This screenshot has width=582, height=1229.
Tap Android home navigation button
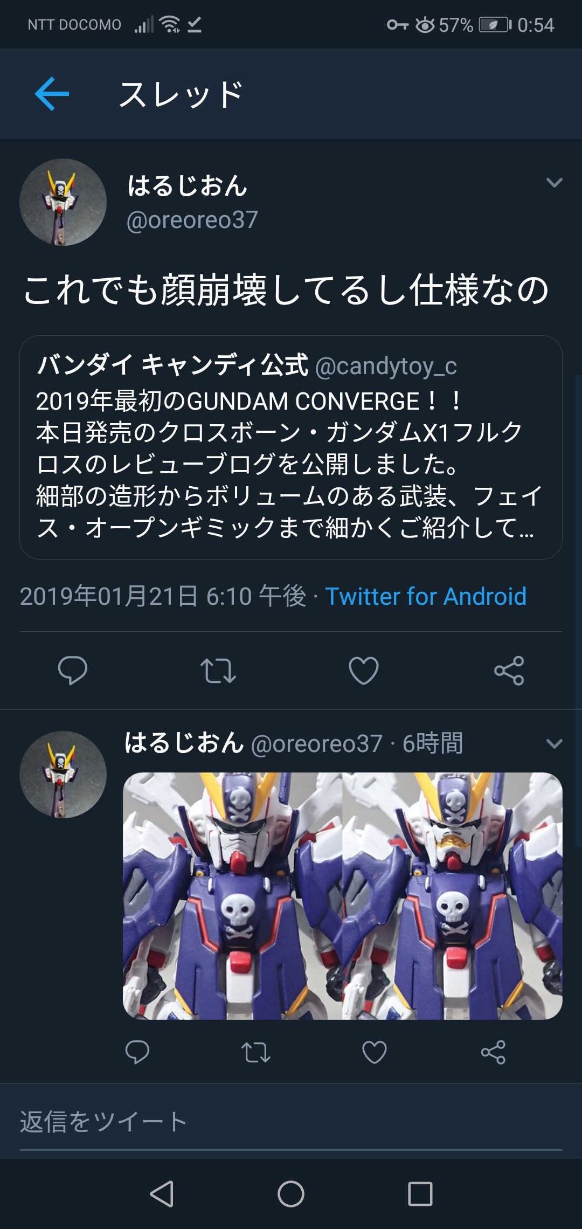291,1194
